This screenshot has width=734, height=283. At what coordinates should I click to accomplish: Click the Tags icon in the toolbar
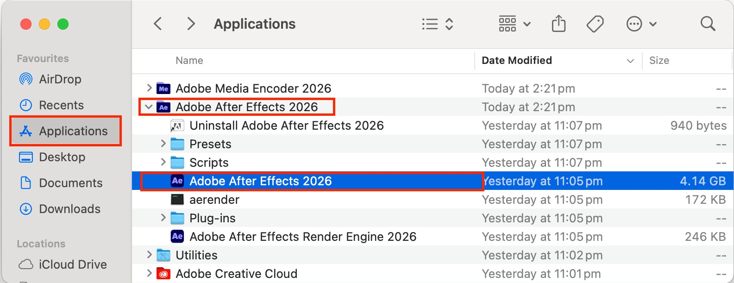pyautogui.click(x=595, y=23)
